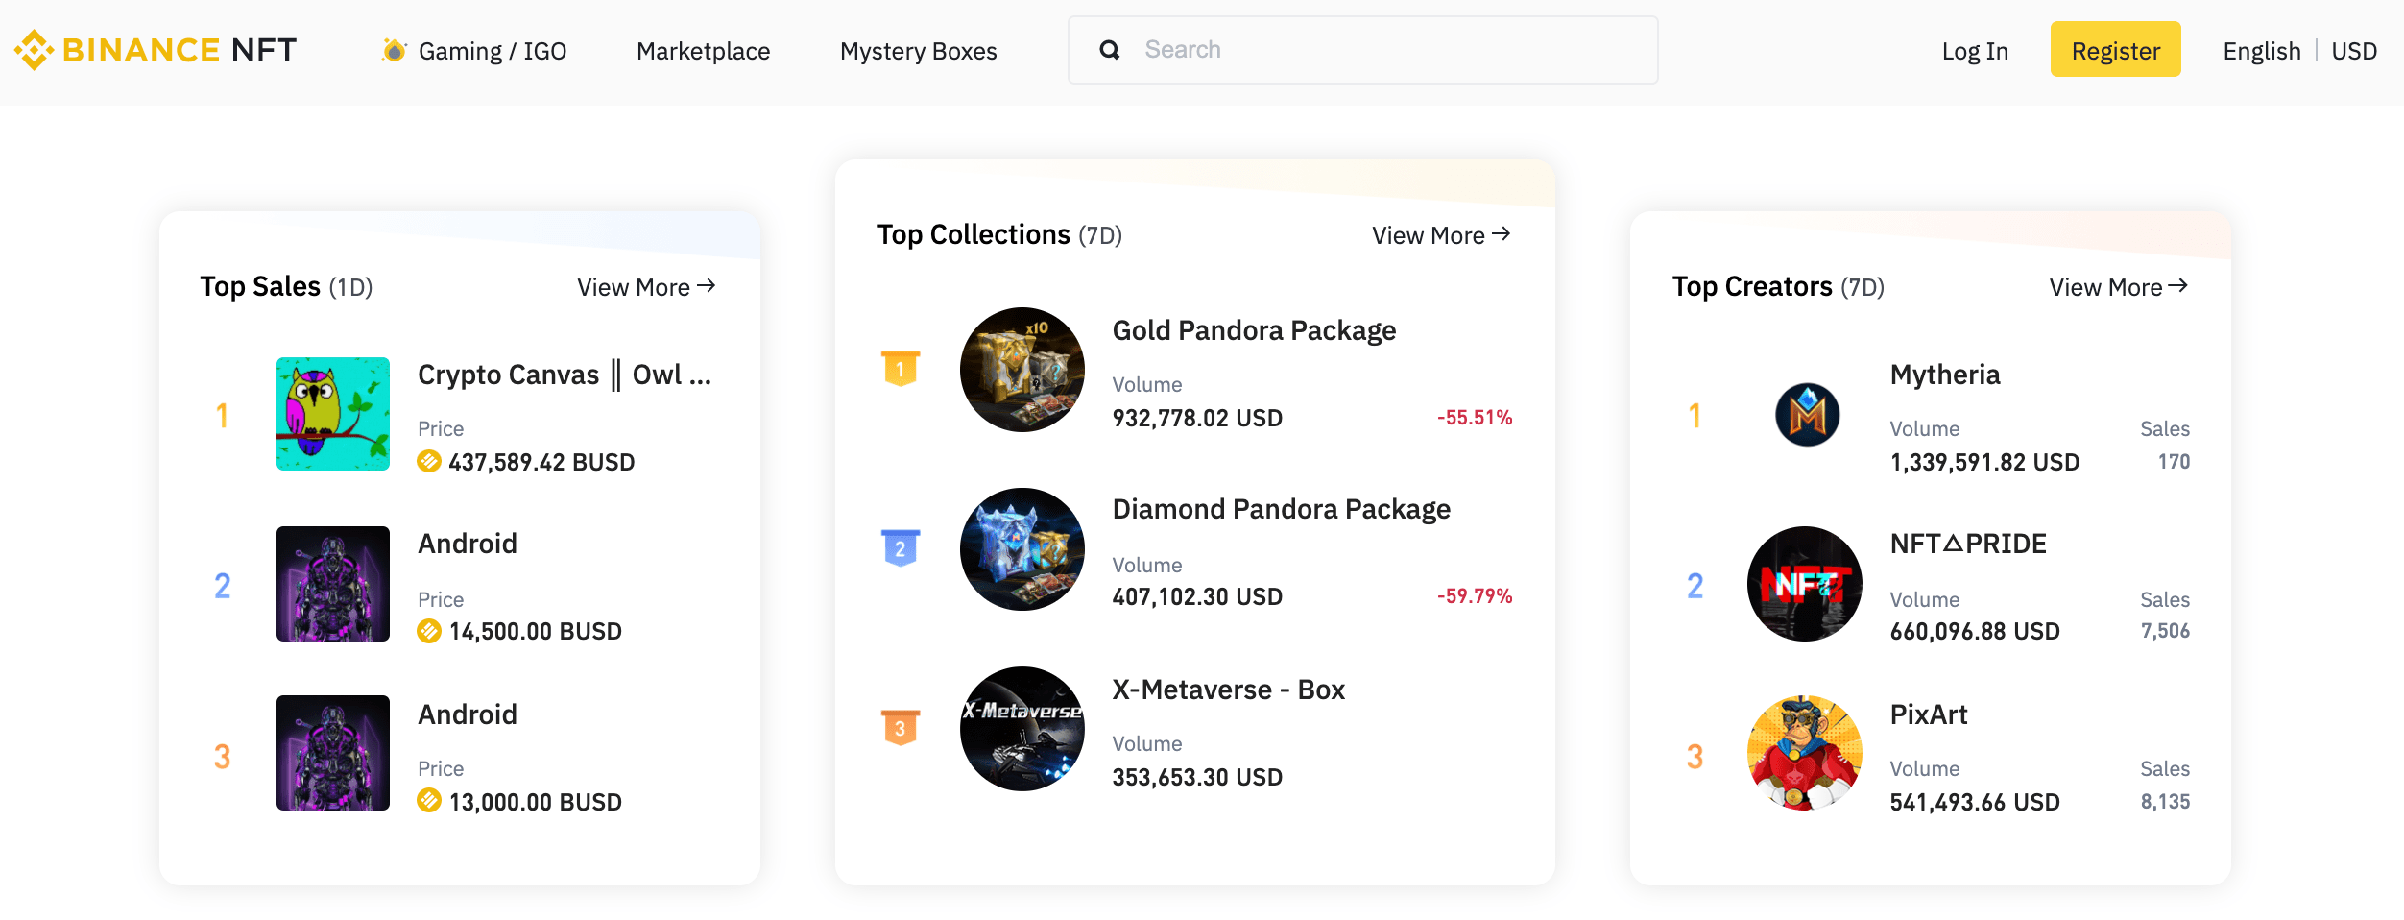This screenshot has width=2404, height=920.
Task: Click the BUSD coin icon beside 13,000.00
Action: [429, 801]
